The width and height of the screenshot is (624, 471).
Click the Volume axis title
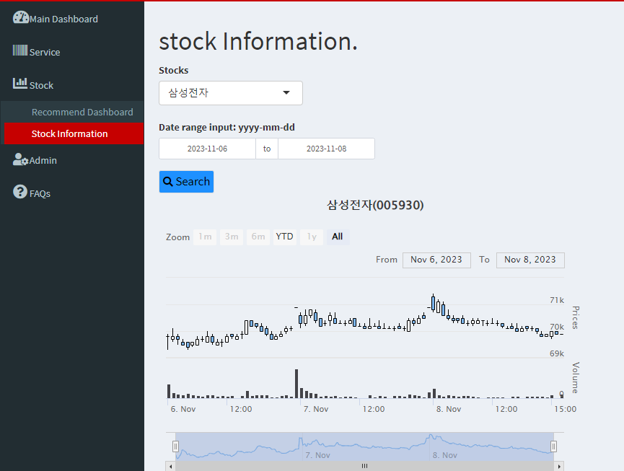[576, 378]
